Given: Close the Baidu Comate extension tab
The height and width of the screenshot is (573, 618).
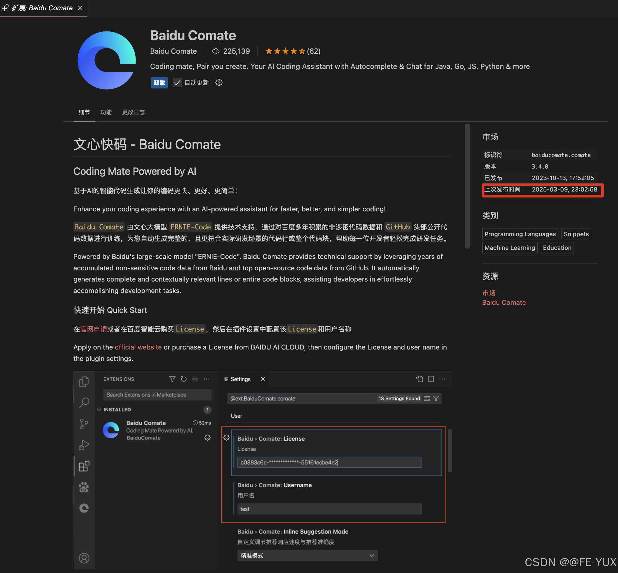Looking at the screenshot, I should pos(80,8).
